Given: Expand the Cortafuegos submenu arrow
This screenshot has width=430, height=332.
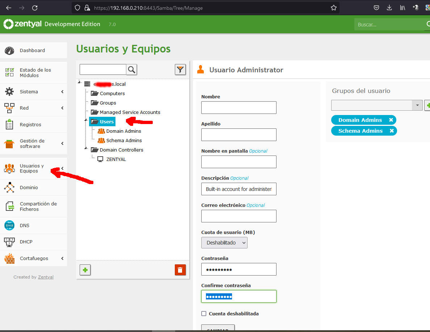Looking at the screenshot, I should click(62, 258).
